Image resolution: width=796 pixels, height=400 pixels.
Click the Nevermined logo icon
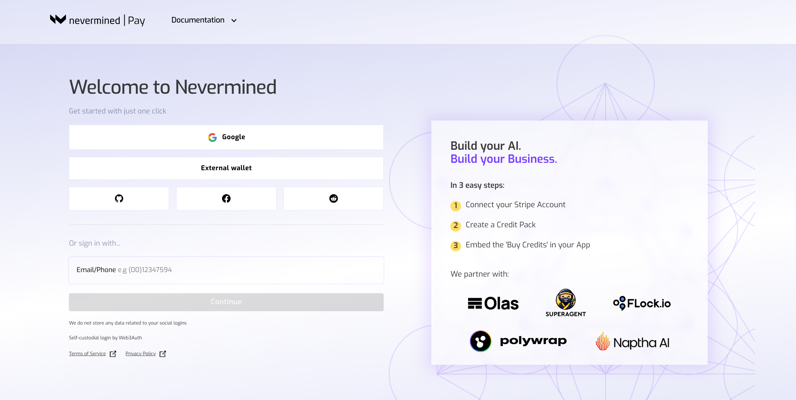[x=58, y=19]
